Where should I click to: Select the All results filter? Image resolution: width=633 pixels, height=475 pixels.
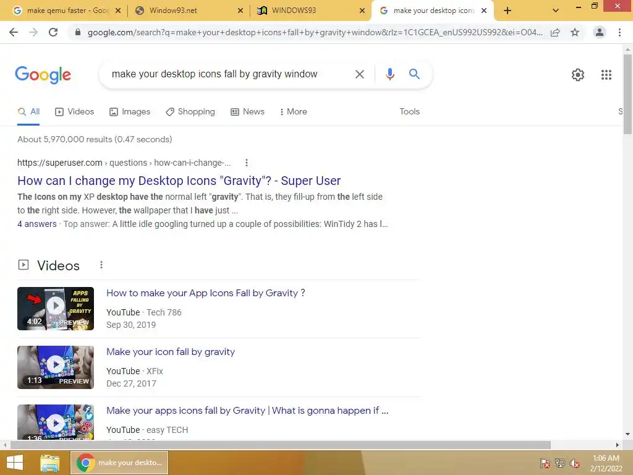[28, 112]
